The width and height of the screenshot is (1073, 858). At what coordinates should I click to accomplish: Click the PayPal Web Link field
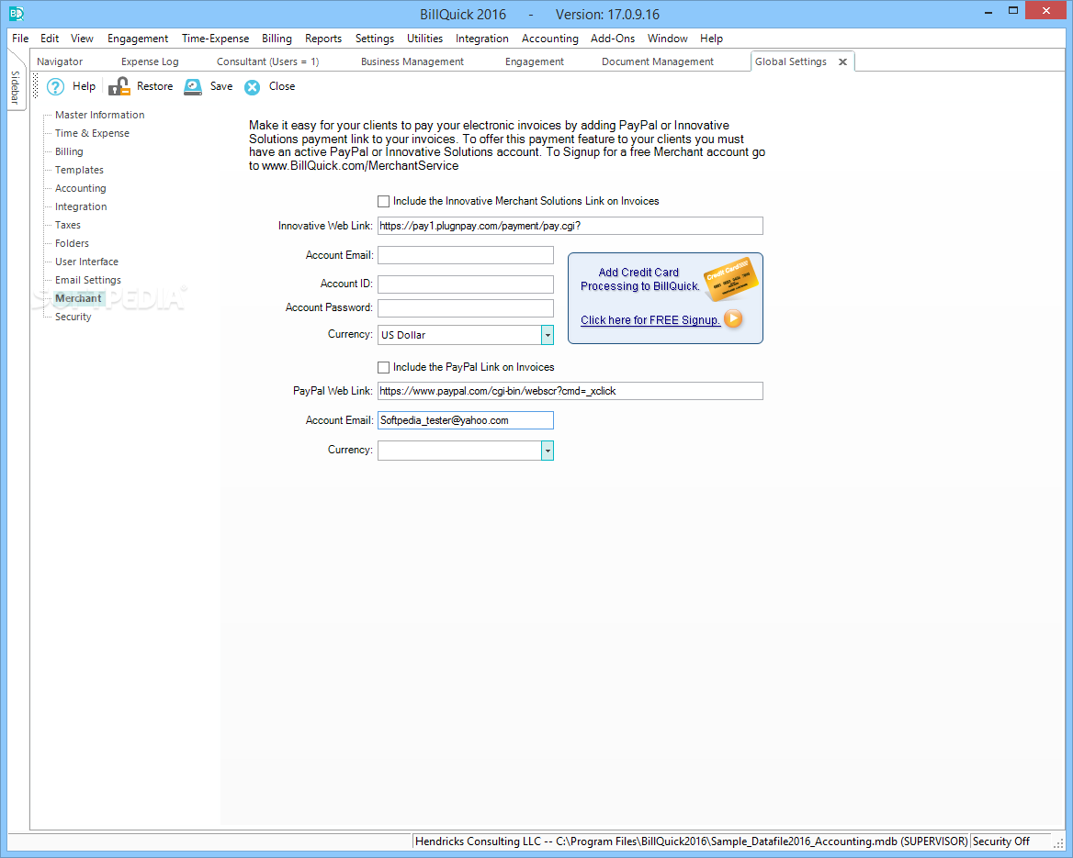click(x=570, y=391)
